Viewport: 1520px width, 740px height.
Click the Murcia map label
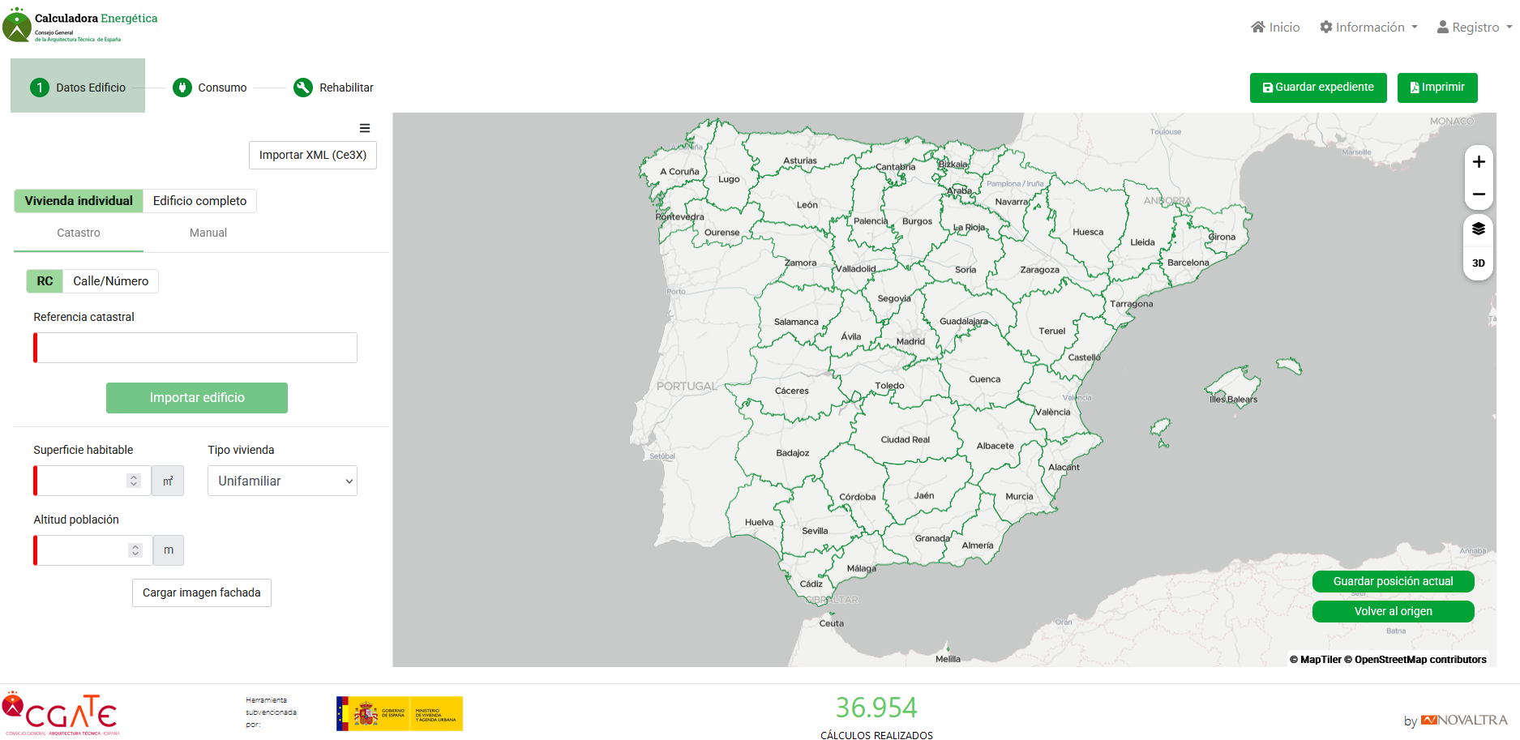(x=1020, y=496)
